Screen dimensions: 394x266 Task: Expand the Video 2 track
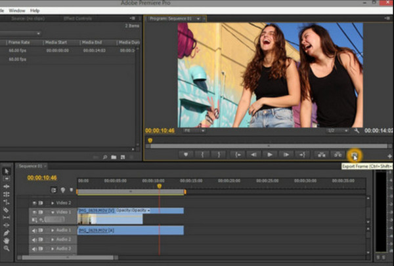53,203
